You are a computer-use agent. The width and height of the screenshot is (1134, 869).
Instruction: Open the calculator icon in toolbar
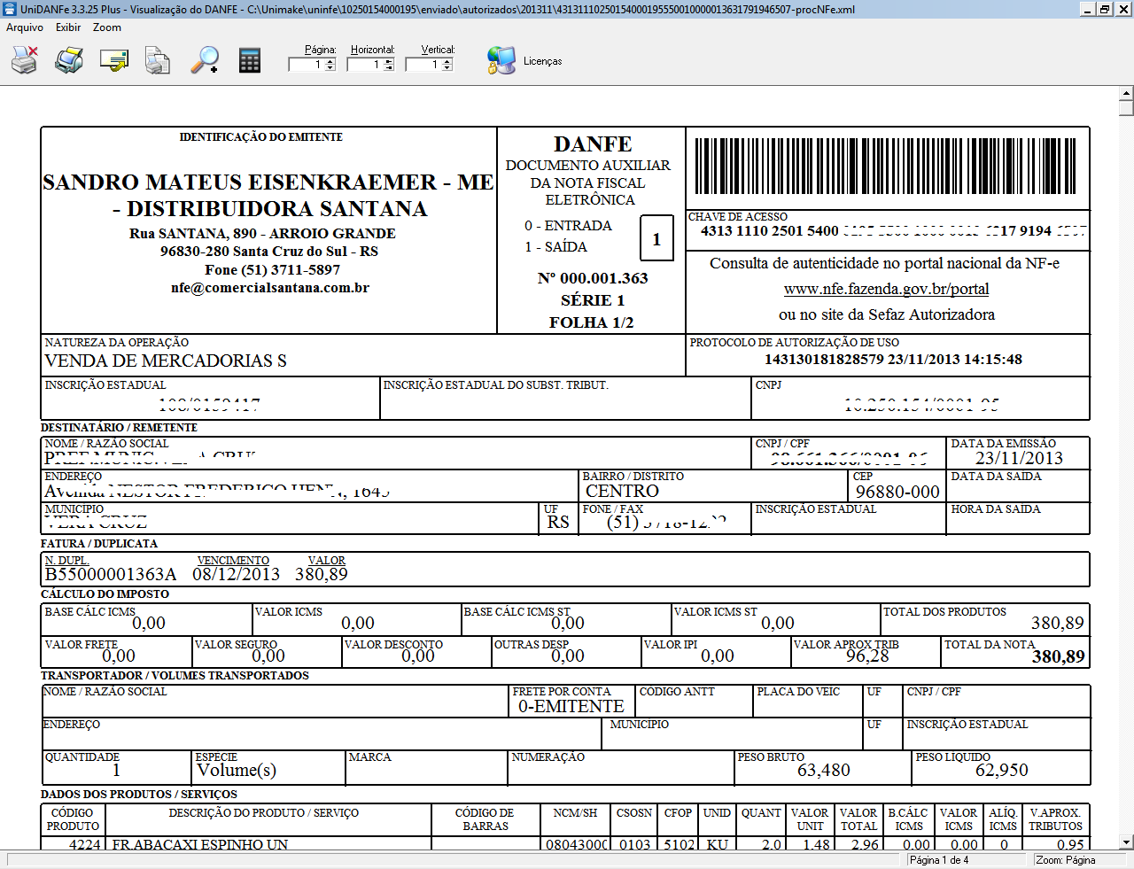pos(250,60)
